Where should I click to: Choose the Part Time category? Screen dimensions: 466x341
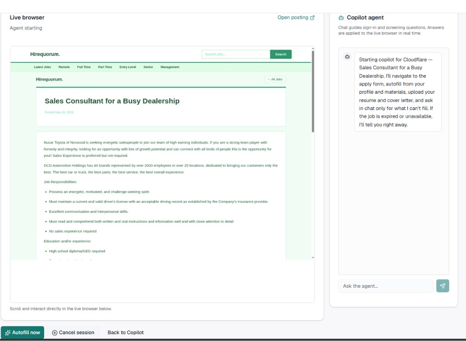tap(105, 67)
